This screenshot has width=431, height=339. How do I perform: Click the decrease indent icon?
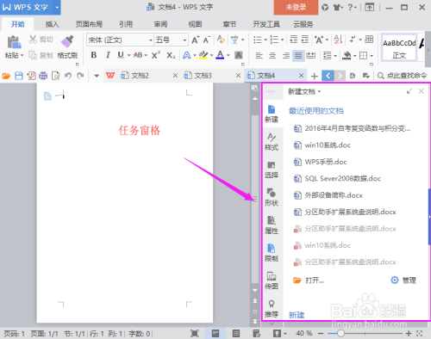pyautogui.click(x=294, y=40)
